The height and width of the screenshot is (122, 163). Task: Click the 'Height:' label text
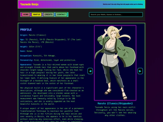(x=24, y=47)
